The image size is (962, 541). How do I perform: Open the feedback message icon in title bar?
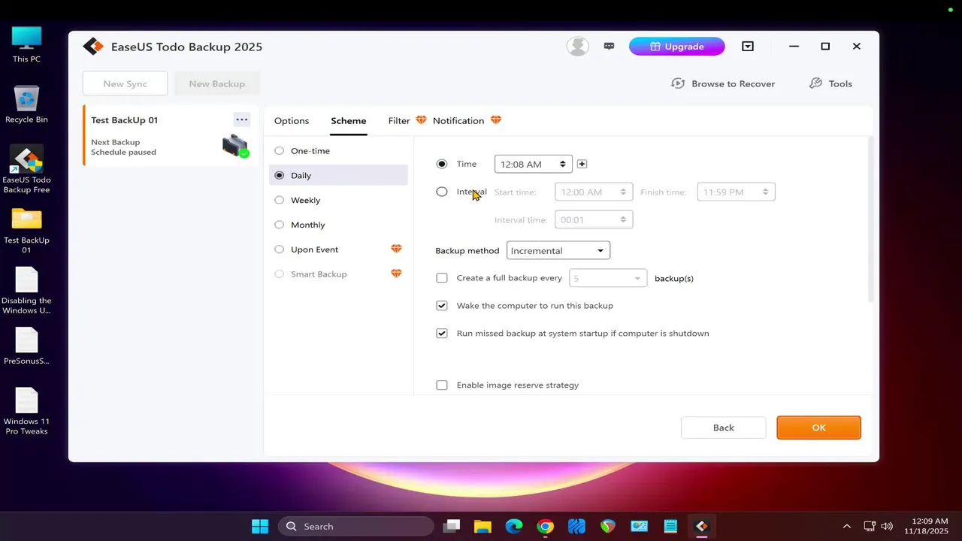pyautogui.click(x=610, y=47)
